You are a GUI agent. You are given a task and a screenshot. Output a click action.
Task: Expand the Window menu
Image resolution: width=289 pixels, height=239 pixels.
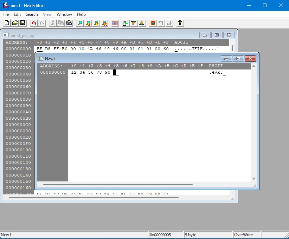(x=64, y=14)
